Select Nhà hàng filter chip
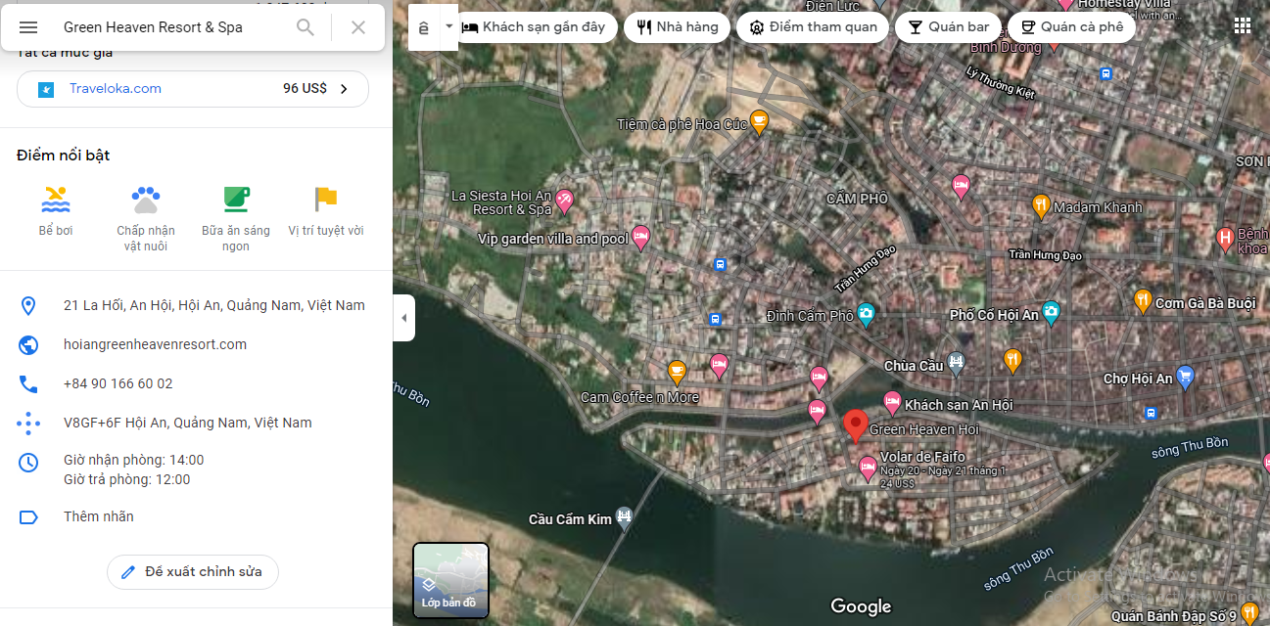This screenshot has height=626, width=1270. [676, 27]
